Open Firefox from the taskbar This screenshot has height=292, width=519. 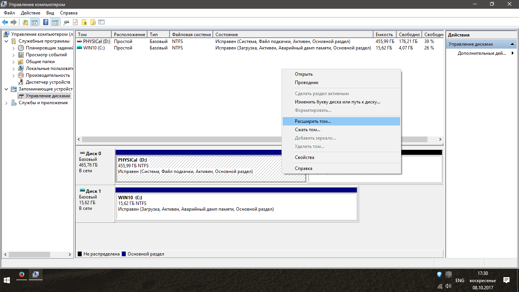(22, 275)
